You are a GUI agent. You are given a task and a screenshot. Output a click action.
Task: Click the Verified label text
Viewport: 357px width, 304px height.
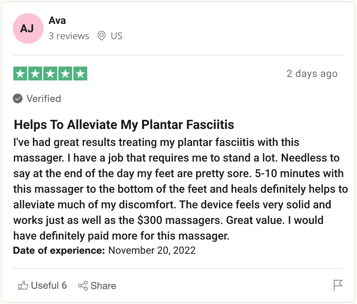[44, 98]
